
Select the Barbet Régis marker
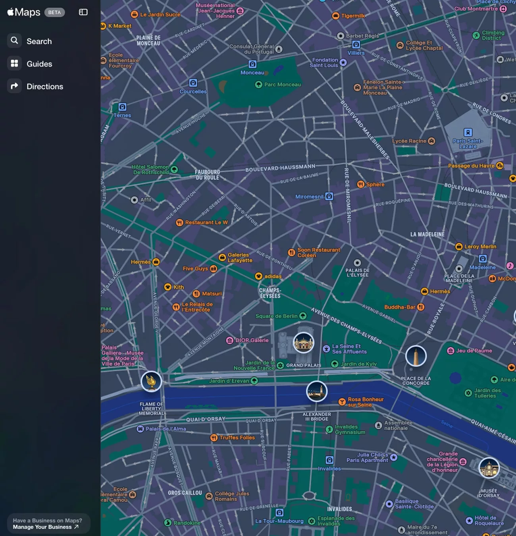[x=340, y=36]
